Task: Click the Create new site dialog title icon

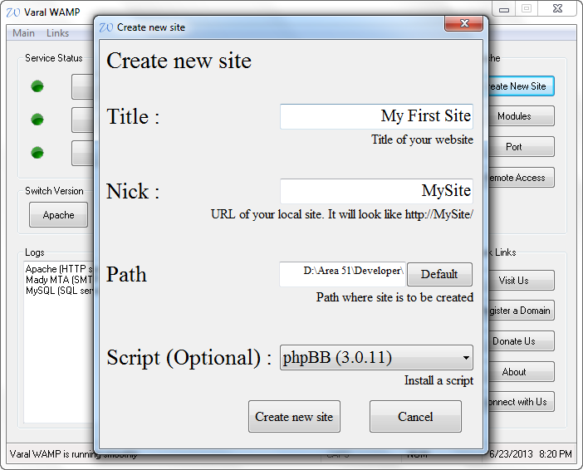Action: [106, 27]
